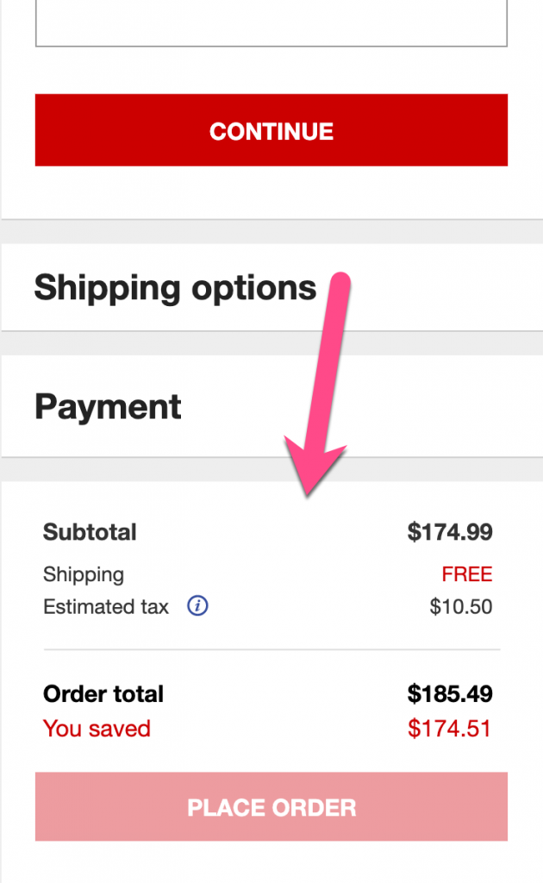543x883 pixels.
Task: Tap the blue information symbol next to Estimated tax
Action: [197, 607]
